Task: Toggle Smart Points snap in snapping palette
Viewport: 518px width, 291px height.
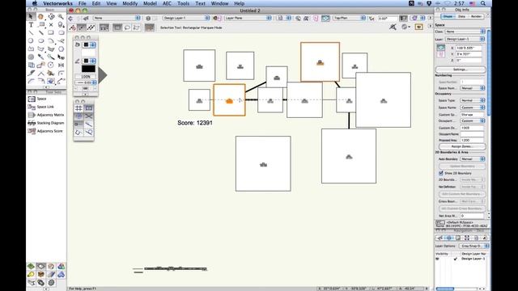Action: (79, 124)
